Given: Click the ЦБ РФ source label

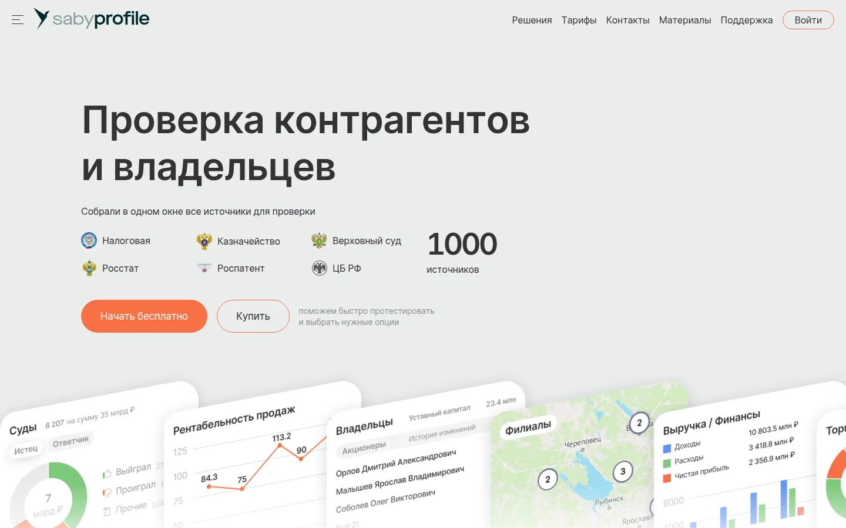Looking at the screenshot, I should coord(347,268).
